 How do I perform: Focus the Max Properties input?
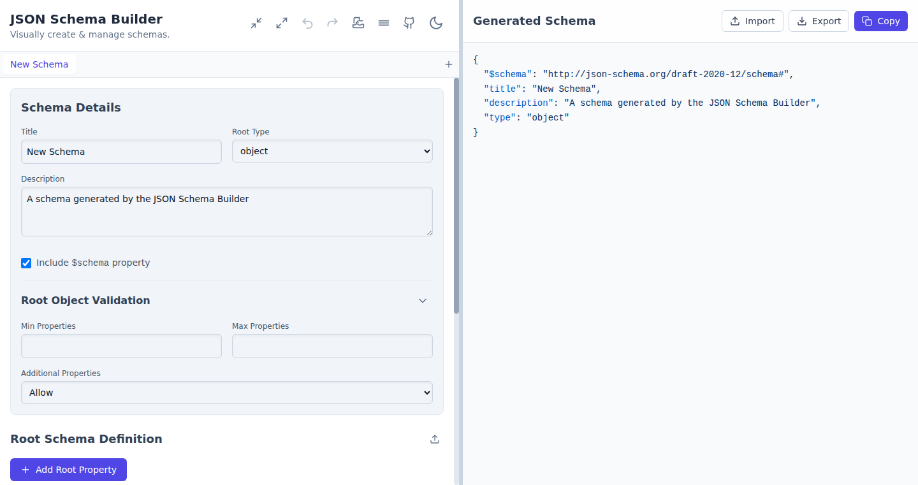332,346
